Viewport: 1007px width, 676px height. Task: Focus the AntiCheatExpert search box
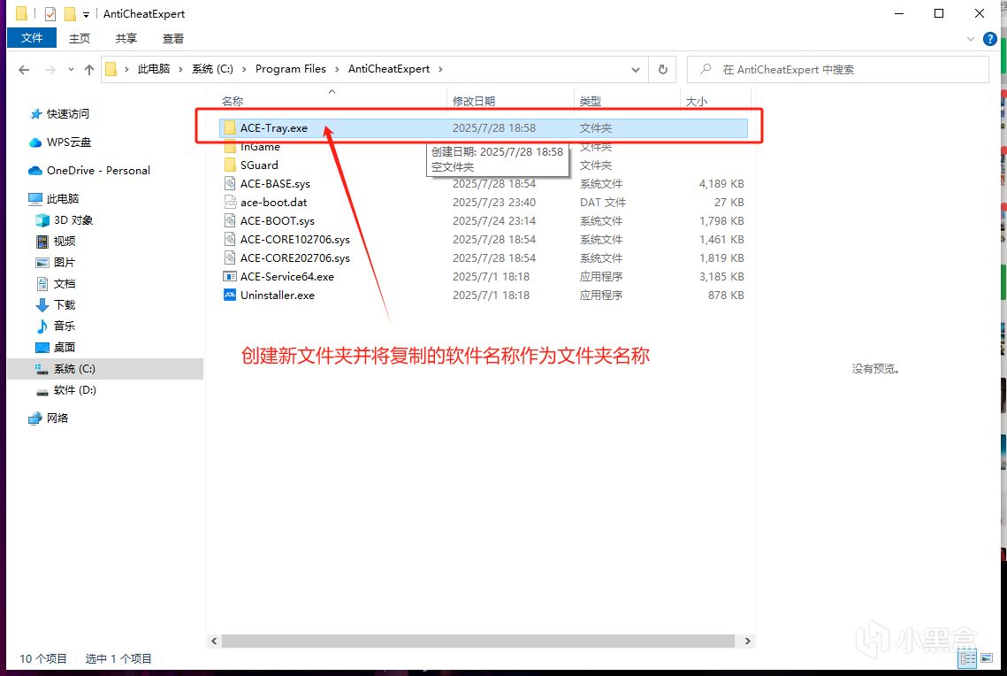point(838,69)
